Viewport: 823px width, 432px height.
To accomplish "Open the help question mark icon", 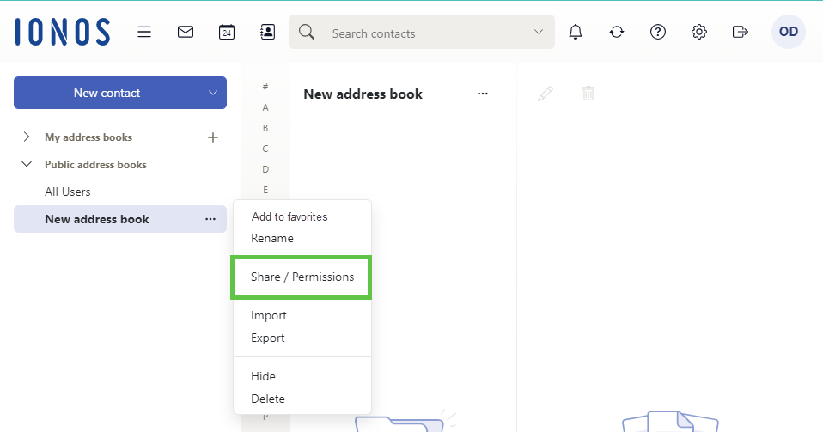I will click(x=658, y=32).
